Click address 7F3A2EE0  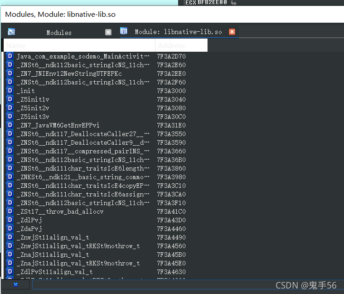(x=171, y=73)
